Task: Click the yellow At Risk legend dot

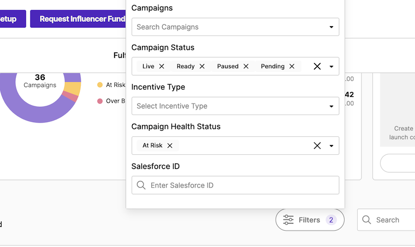Action: coord(100,85)
